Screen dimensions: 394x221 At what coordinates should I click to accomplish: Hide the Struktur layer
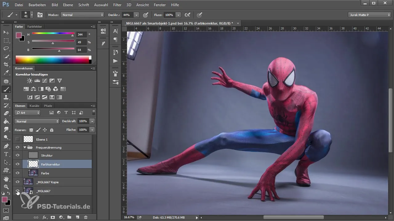[x=18, y=155]
